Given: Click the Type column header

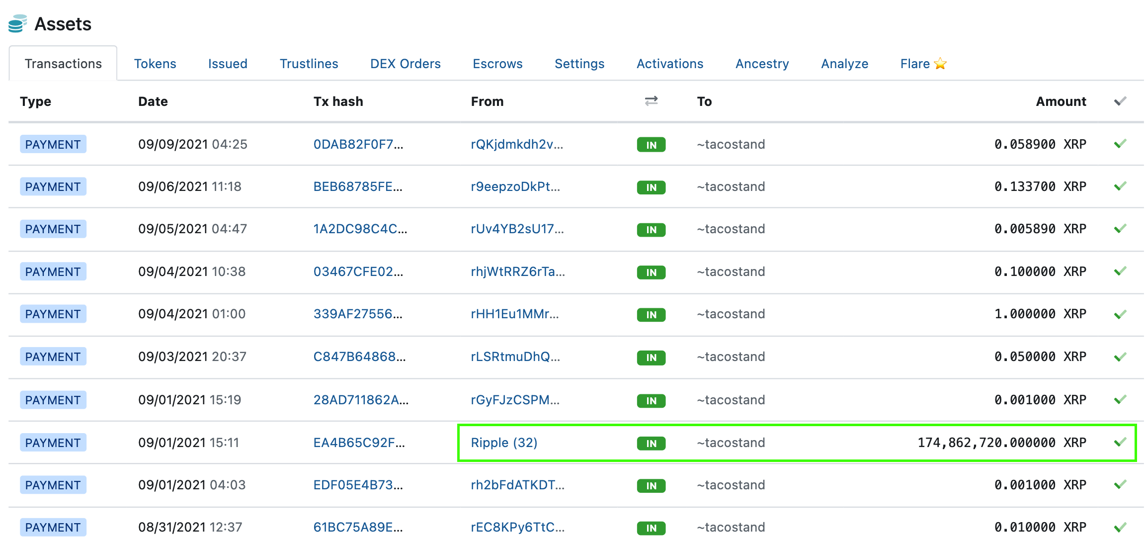Looking at the screenshot, I should click(x=36, y=101).
